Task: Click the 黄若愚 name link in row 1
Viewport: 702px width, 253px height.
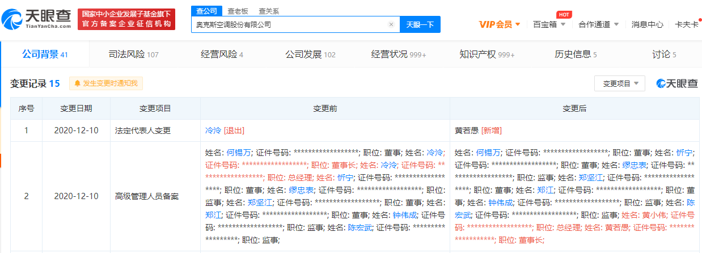Action: point(466,130)
